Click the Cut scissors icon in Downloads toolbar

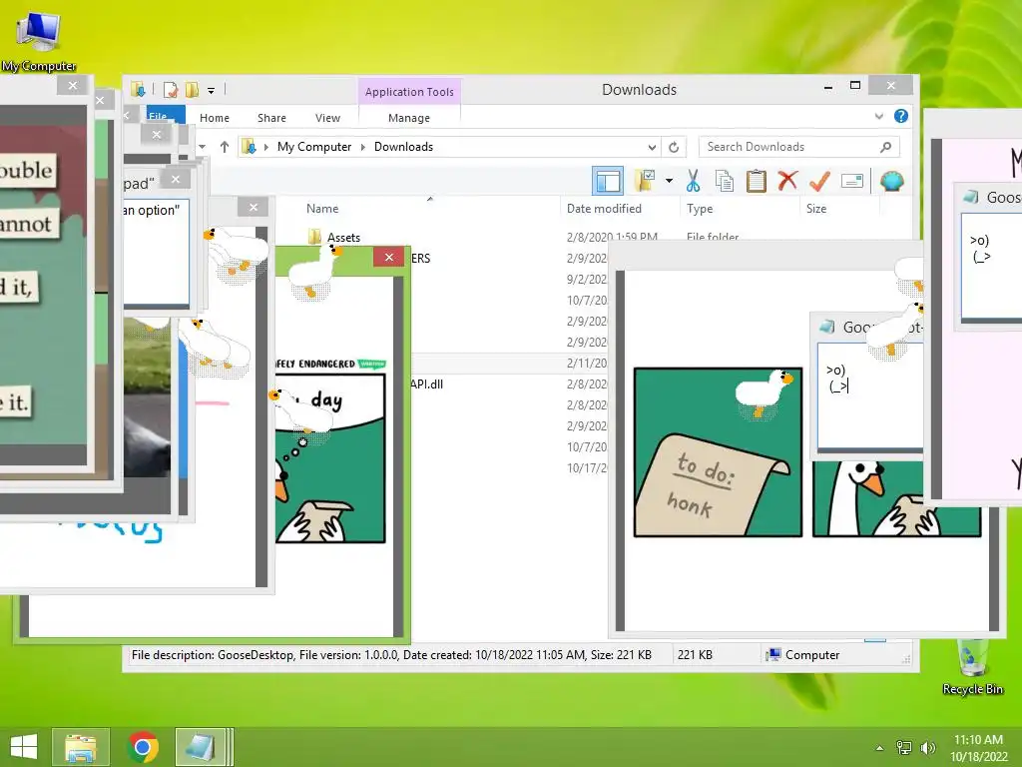point(693,181)
